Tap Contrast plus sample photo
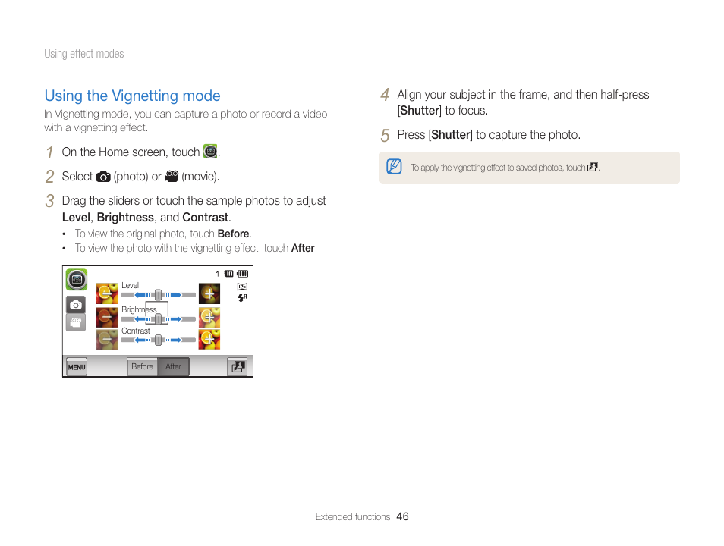Image resolution: width=724 pixels, height=546 pixels. click(x=209, y=340)
